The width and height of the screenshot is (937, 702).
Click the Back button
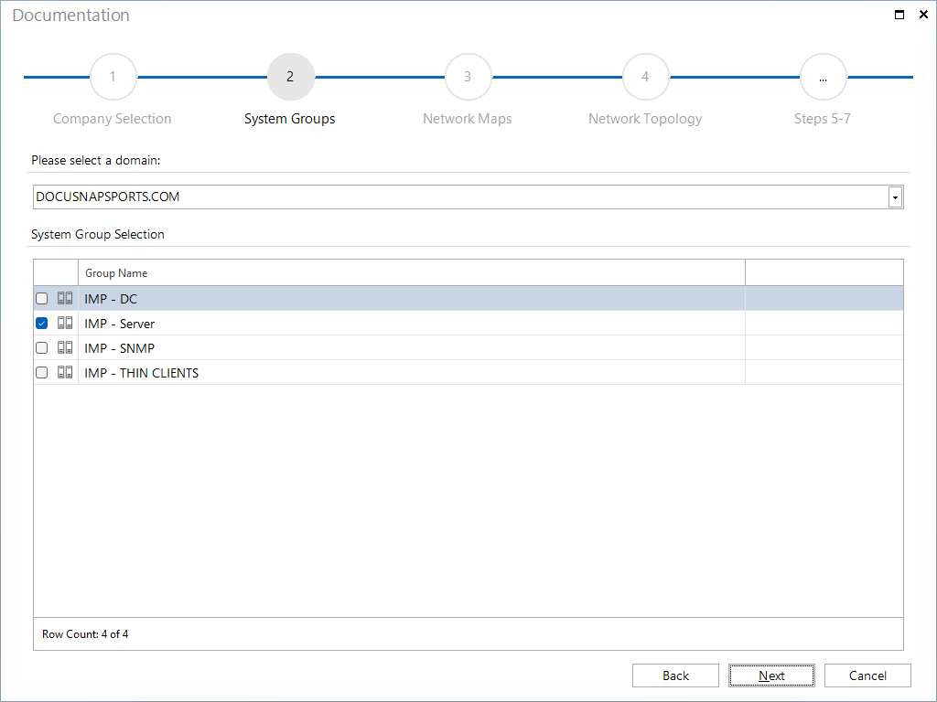pos(675,675)
